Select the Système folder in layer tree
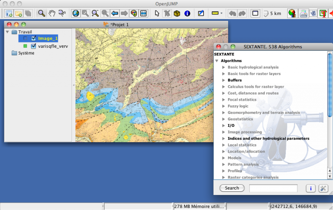The width and height of the screenshot is (333, 210). tap(26, 53)
